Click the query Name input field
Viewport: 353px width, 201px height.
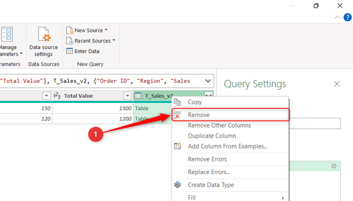point(314,123)
